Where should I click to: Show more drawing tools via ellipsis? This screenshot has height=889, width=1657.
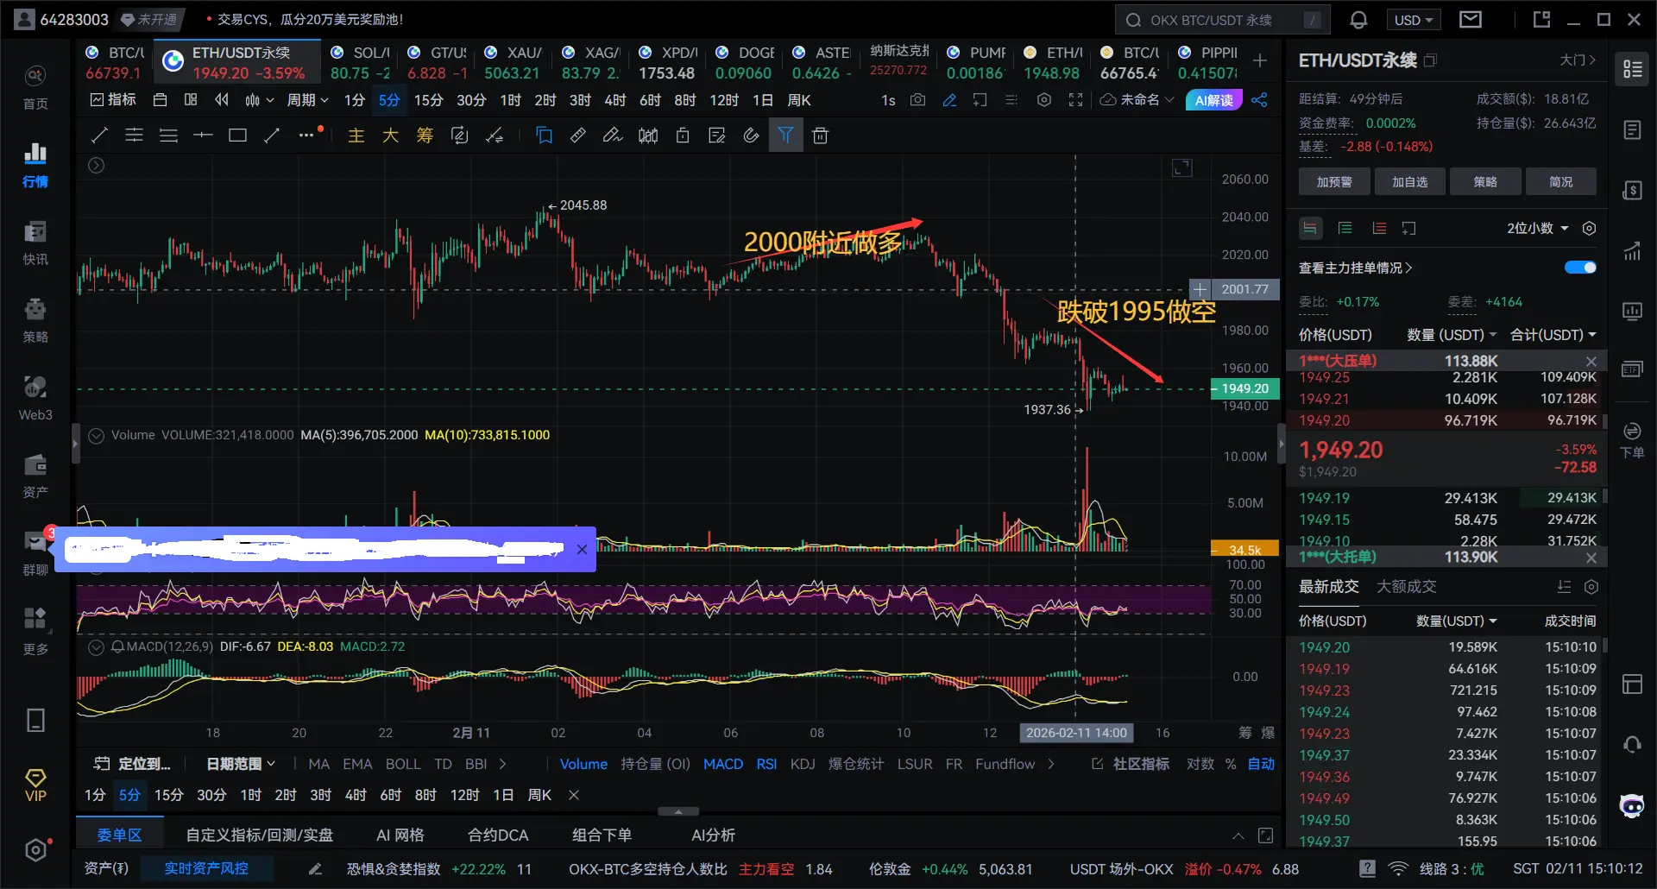306,136
